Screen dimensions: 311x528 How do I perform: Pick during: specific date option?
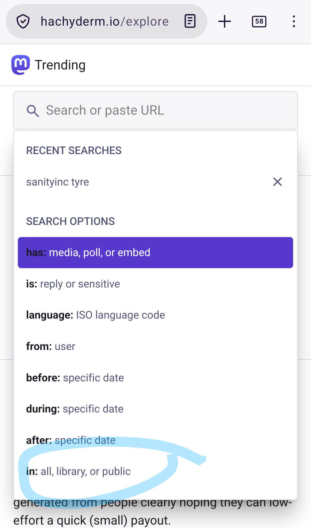coord(155,409)
